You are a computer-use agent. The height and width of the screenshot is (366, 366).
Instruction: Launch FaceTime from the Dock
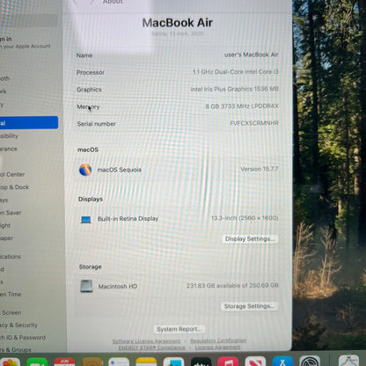[x=37, y=362]
